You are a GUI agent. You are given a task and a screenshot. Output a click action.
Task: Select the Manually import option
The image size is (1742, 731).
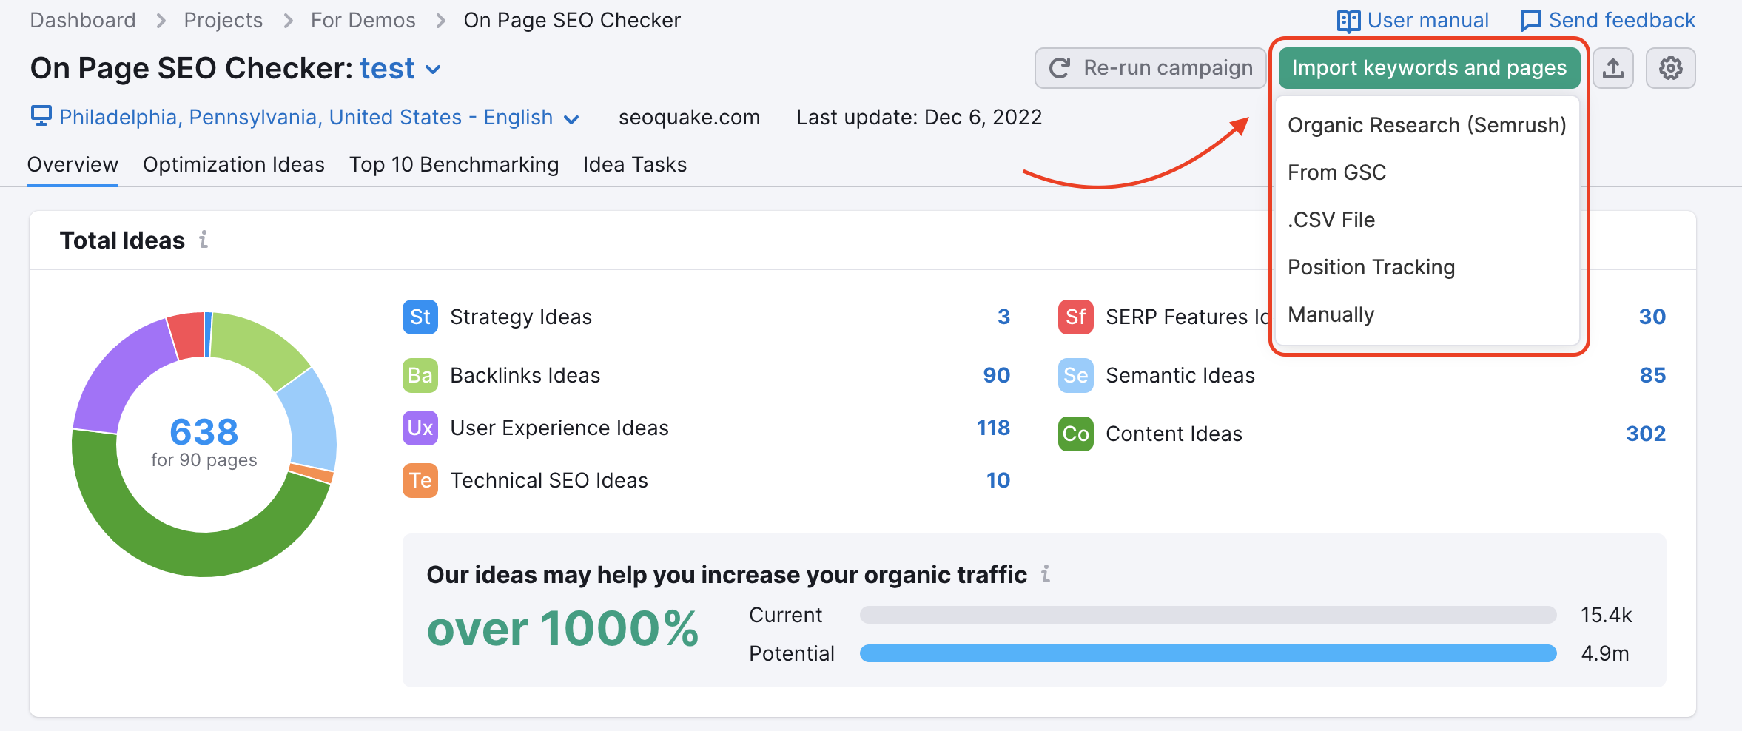pos(1330,314)
